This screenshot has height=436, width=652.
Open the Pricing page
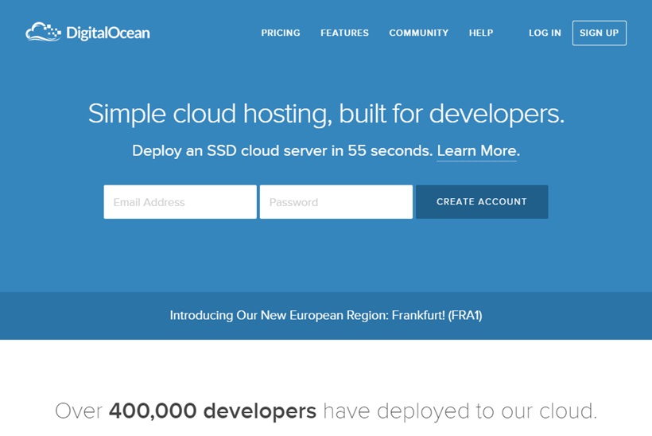click(281, 33)
